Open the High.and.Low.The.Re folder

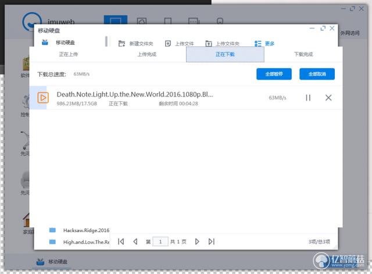[x=86, y=242]
